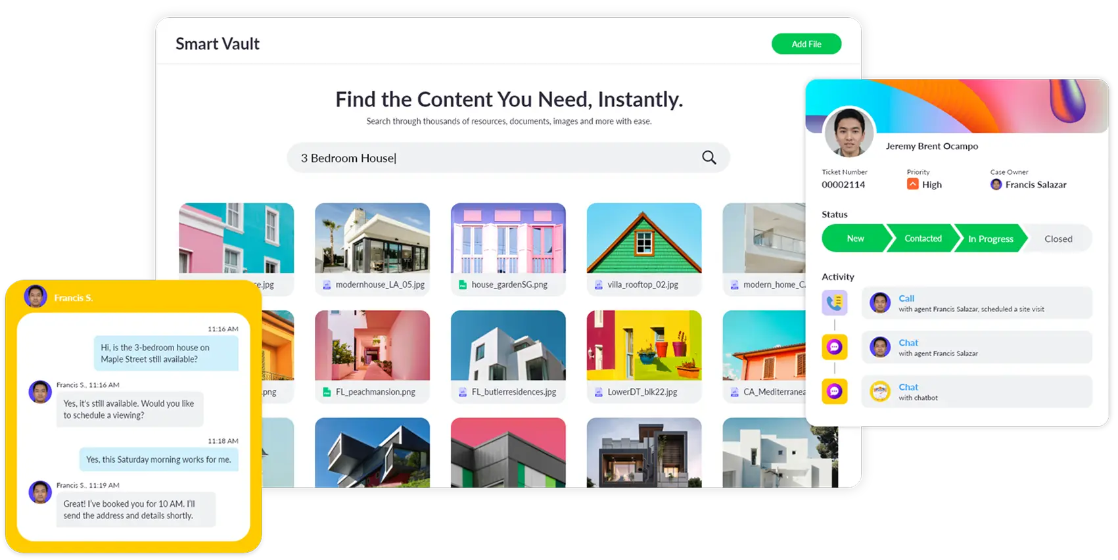1118x560 pixels.
Task: Click the Add File button
Action: point(806,44)
